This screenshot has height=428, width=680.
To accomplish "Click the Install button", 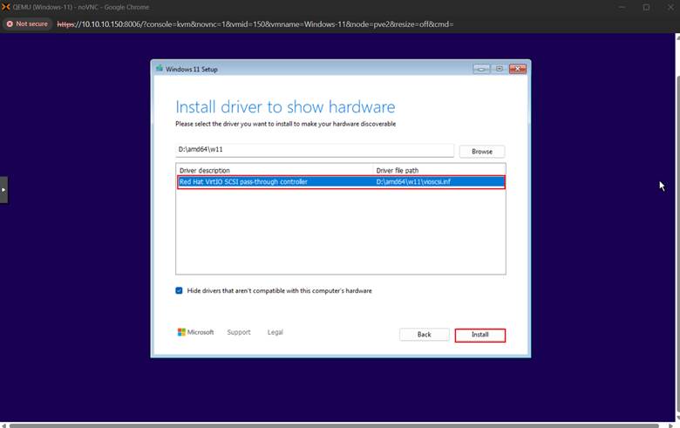I will tap(479, 335).
